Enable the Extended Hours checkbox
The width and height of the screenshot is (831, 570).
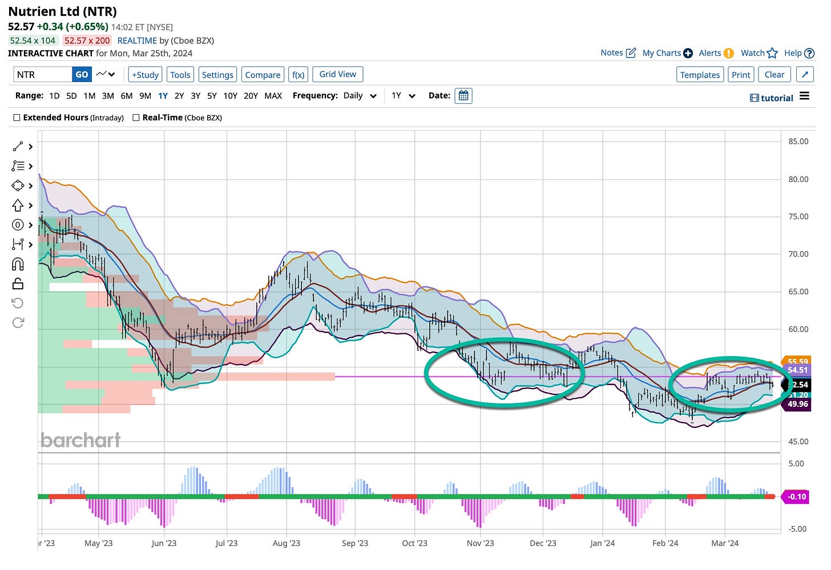(x=17, y=118)
